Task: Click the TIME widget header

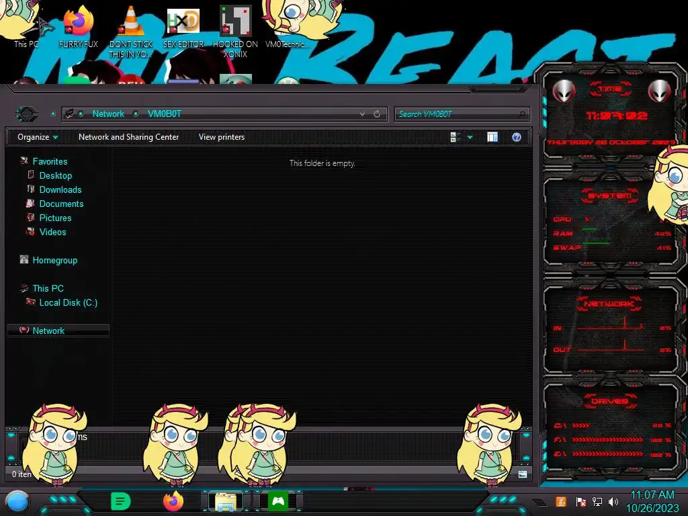Action: pos(610,89)
